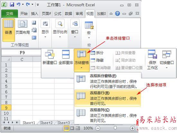Click the next sheet navigation arrow

pyautogui.click(x=13, y=122)
